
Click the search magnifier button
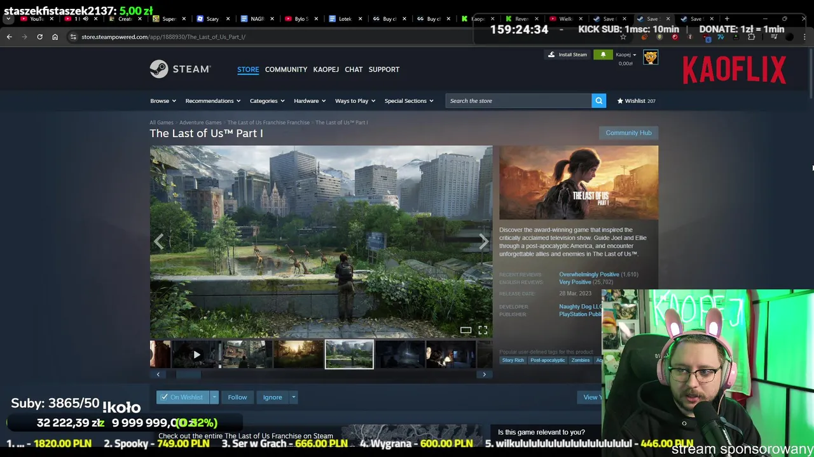pos(598,100)
